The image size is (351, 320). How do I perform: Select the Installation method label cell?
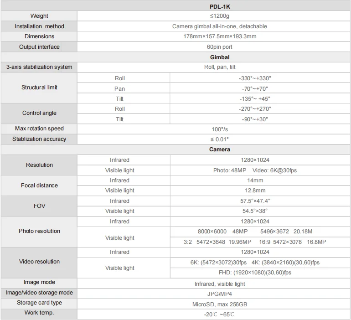coord(39,26)
